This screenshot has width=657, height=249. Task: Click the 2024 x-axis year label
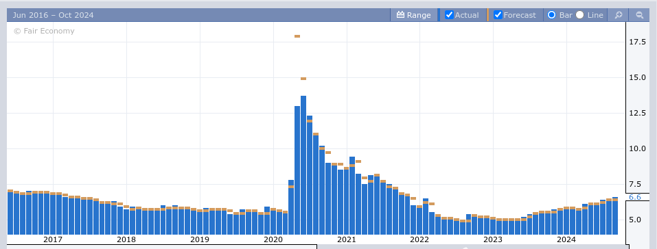(x=566, y=240)
